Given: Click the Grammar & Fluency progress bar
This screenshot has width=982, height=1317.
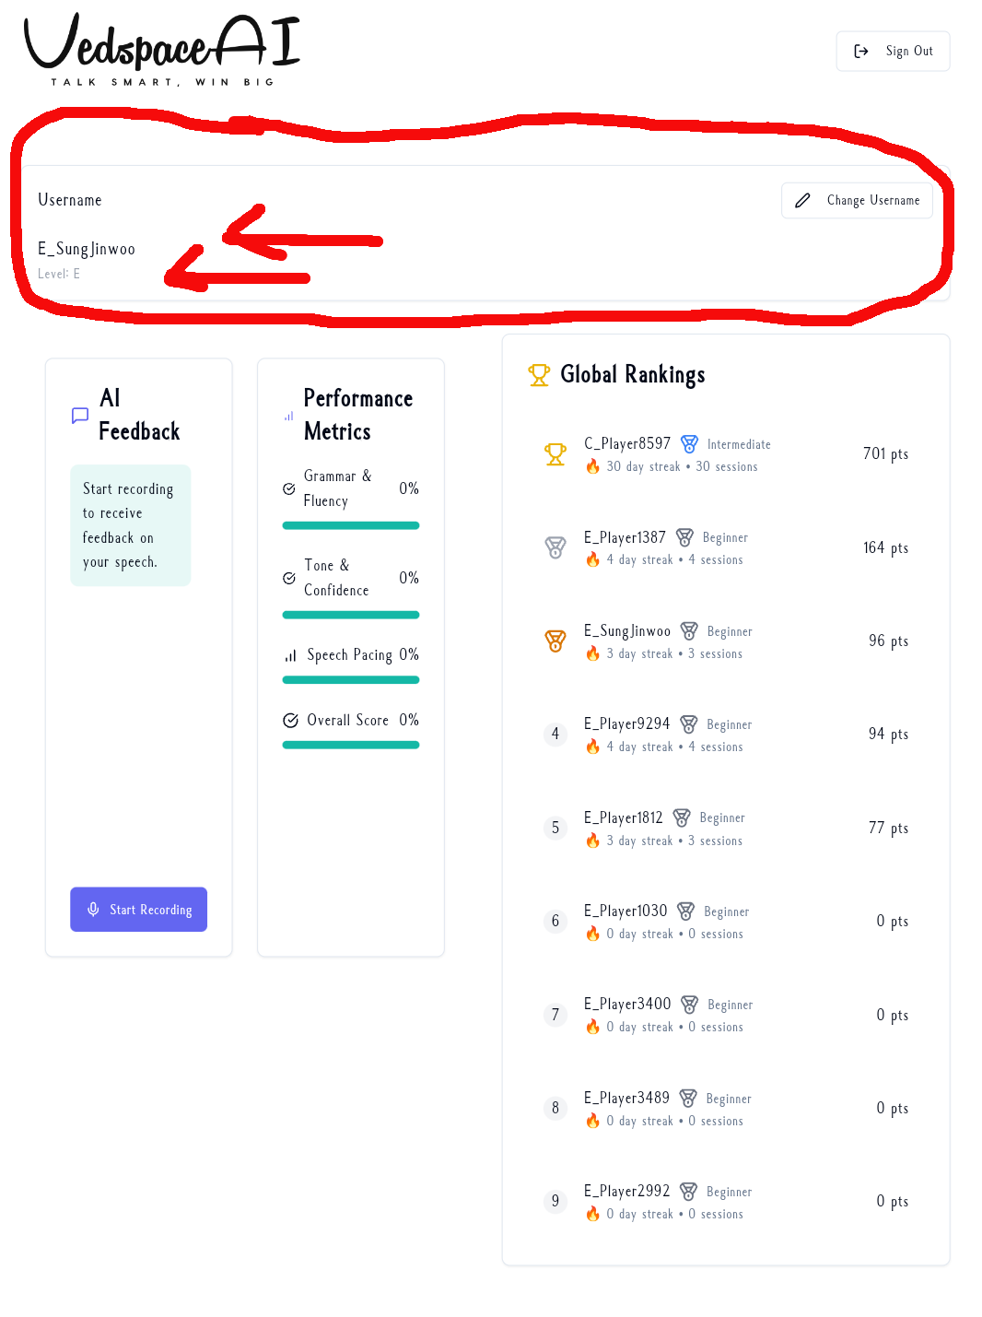Looking at the screenshot, I should click(x=350, y=525).
